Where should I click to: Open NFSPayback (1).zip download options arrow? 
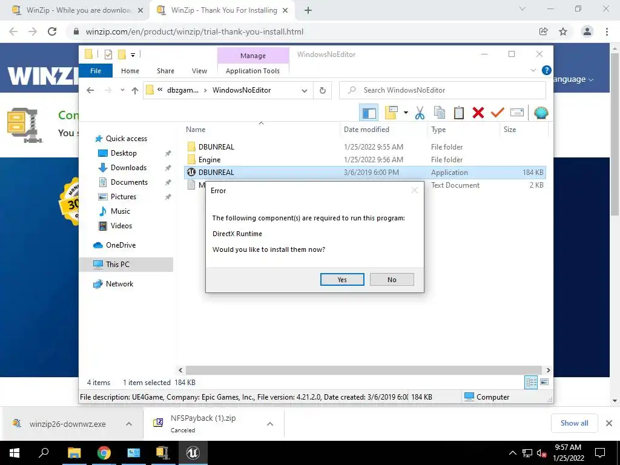pyautogui.click(x=270, y=424)
